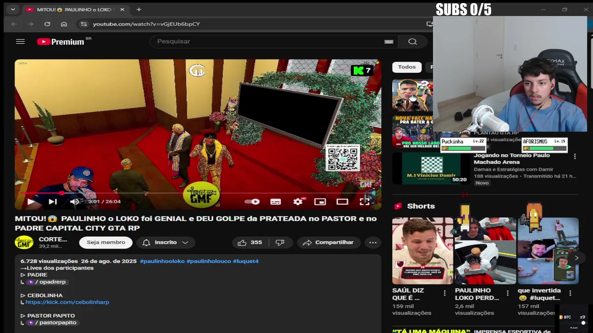Go to browser home page
The height and width of the screenshot is (333, 593).
coord(64,24)
